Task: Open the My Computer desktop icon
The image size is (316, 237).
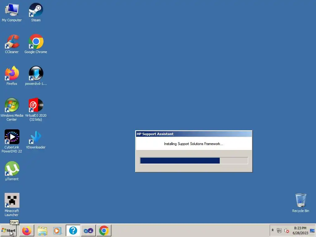Action: coord(12,12)
